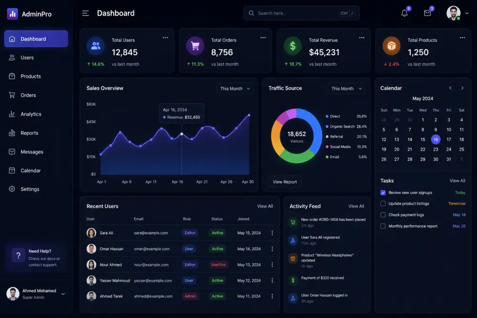Open the Total Users card options menu
477x318 pixels.
166,38
